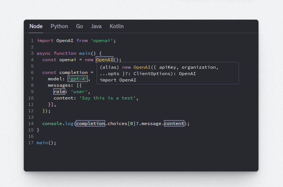
Task: Click line number 17 in the gutter
Action: pyautogui.click(x=31, y=143)
